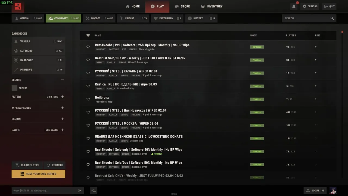The image size is (348, 196).
Task: Favourite the URABUS server heart
Action: point(88,139)
